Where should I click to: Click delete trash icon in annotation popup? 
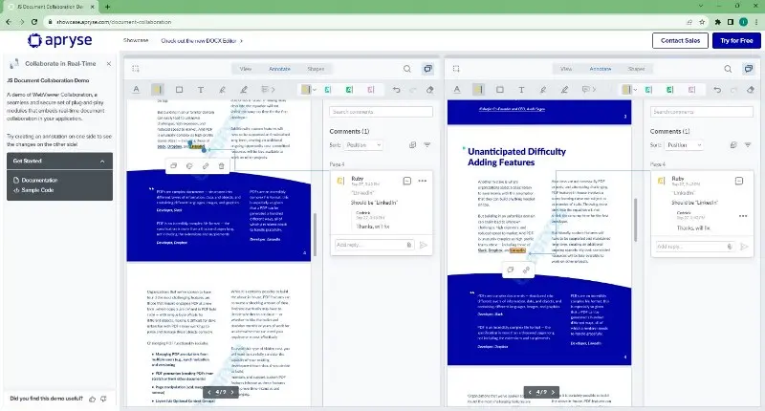coord(222,165)
